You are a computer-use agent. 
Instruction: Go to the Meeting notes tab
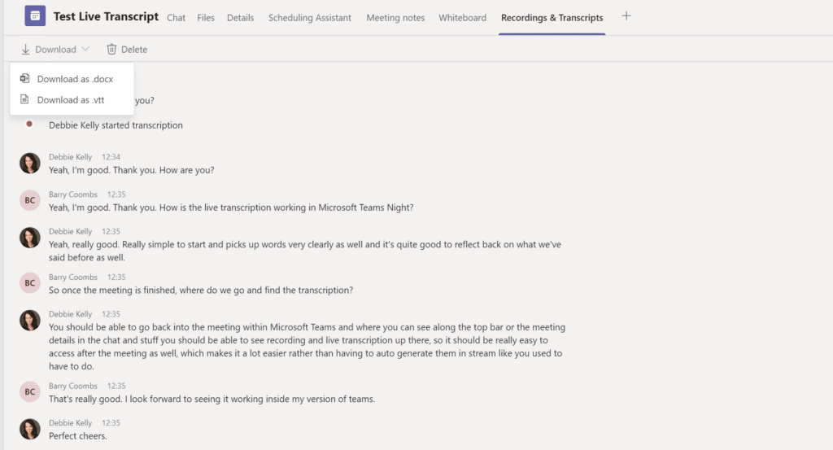[395, 18]
